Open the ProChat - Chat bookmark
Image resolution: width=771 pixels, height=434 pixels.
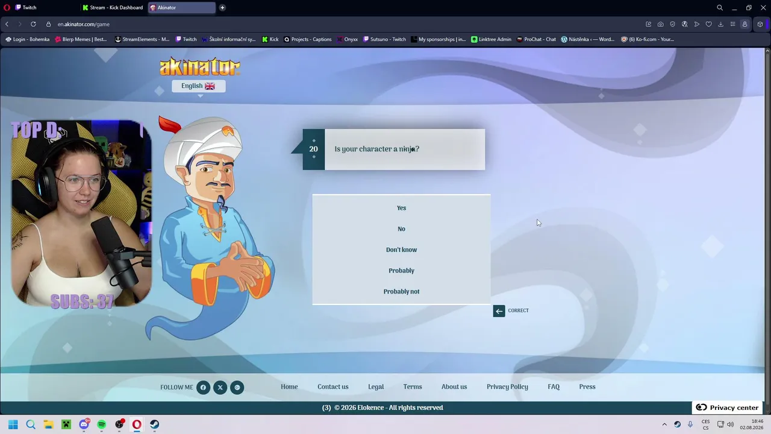click(x=537, y=40)
